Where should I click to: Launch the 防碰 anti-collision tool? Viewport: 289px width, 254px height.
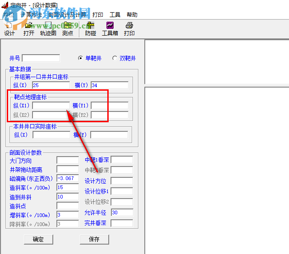tap(91, 29)
